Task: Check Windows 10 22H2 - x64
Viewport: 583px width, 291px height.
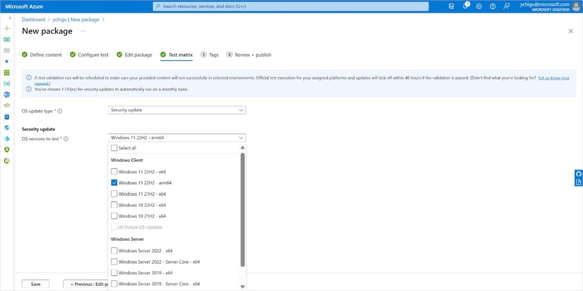Action: [x=114, y=205]
